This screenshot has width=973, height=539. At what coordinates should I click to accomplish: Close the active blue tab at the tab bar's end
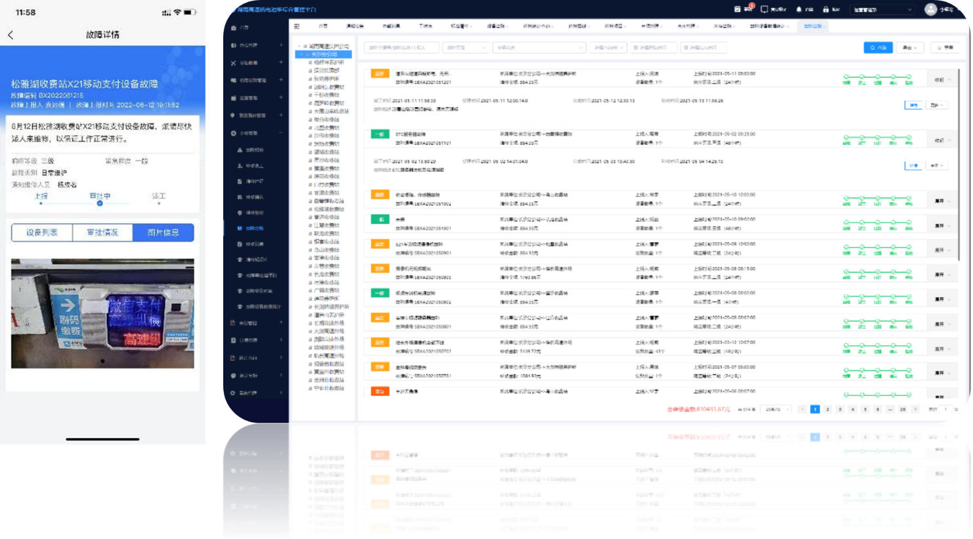[825, 26]
